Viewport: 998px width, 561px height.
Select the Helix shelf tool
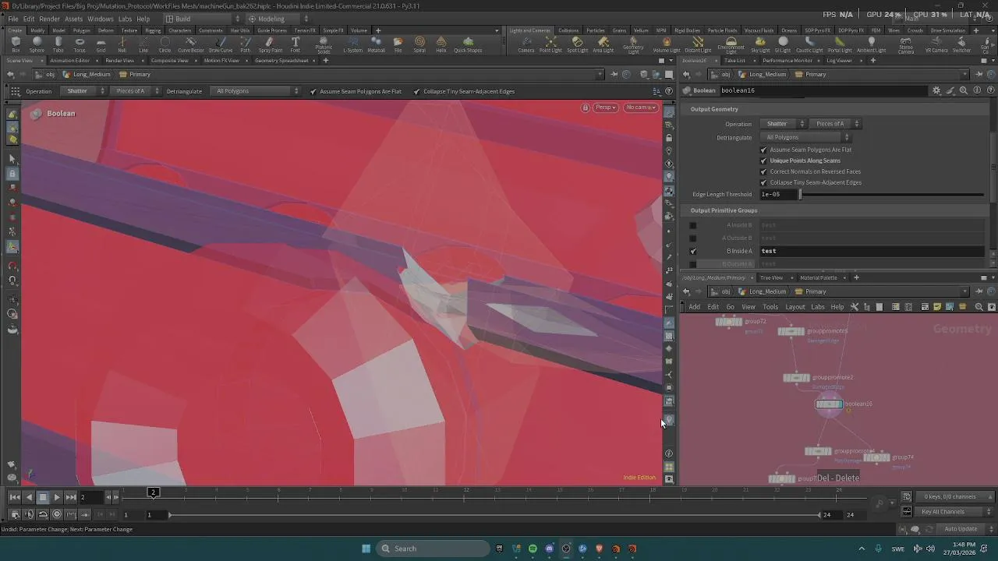[x=441, y=44]
